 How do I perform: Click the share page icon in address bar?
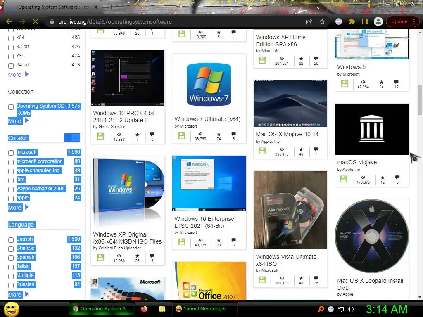(309, 21)
